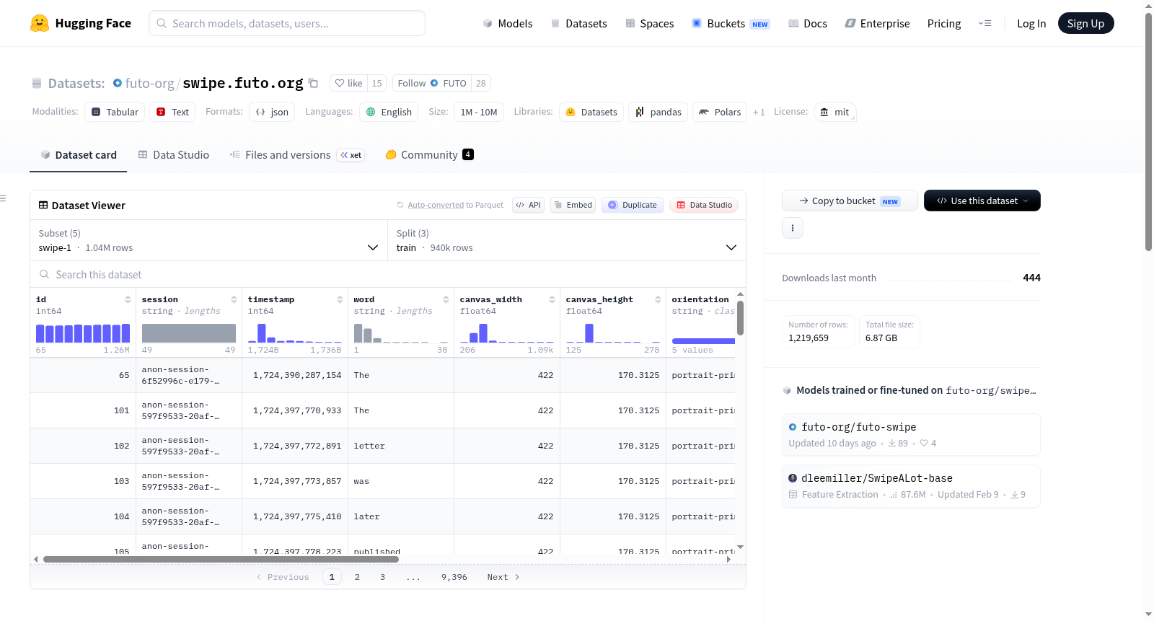Click the Datasets library tag
Viewport: 1154px width, 621px height.
coord(591,112)
